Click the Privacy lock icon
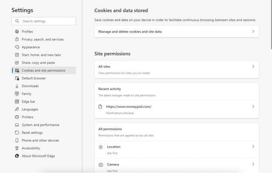Image resolution: width=272 pixels, height=173 pixels. 17,39
